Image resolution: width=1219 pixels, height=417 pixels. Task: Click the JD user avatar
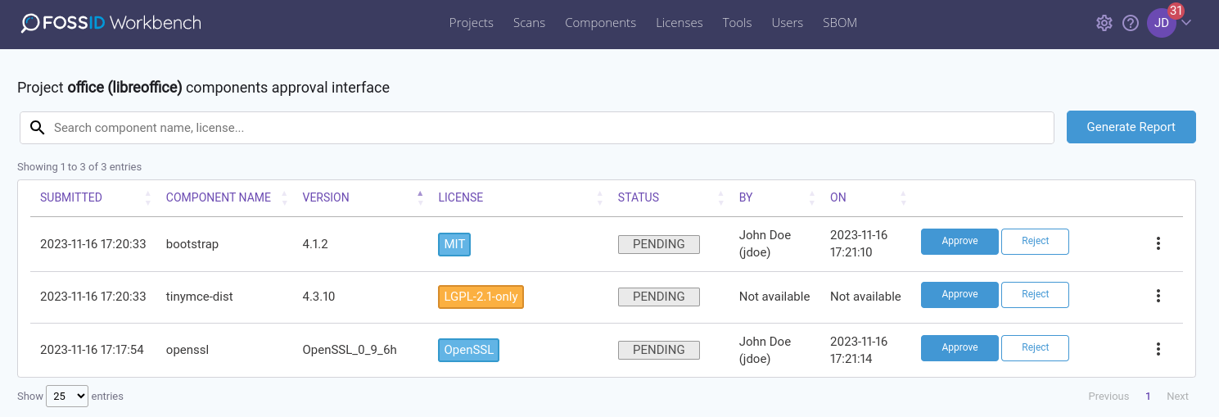(1162, 23)
